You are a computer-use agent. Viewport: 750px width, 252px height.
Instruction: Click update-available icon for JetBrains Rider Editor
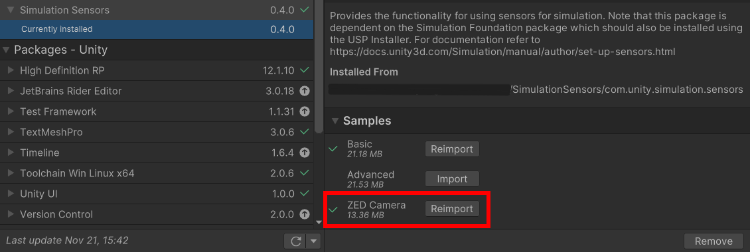tap(304, 91)
